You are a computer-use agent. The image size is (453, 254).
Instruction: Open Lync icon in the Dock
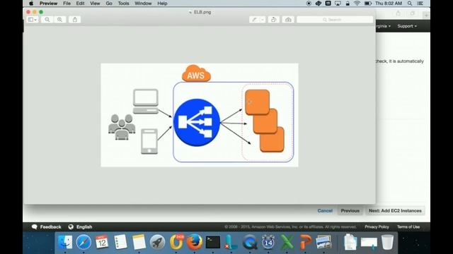pos(231,242)
